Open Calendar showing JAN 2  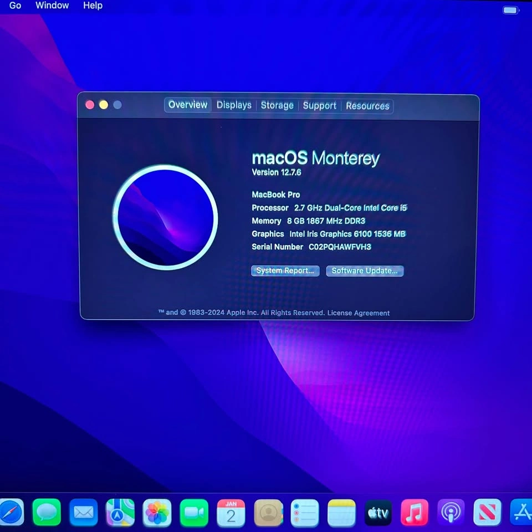coord(231,512)
